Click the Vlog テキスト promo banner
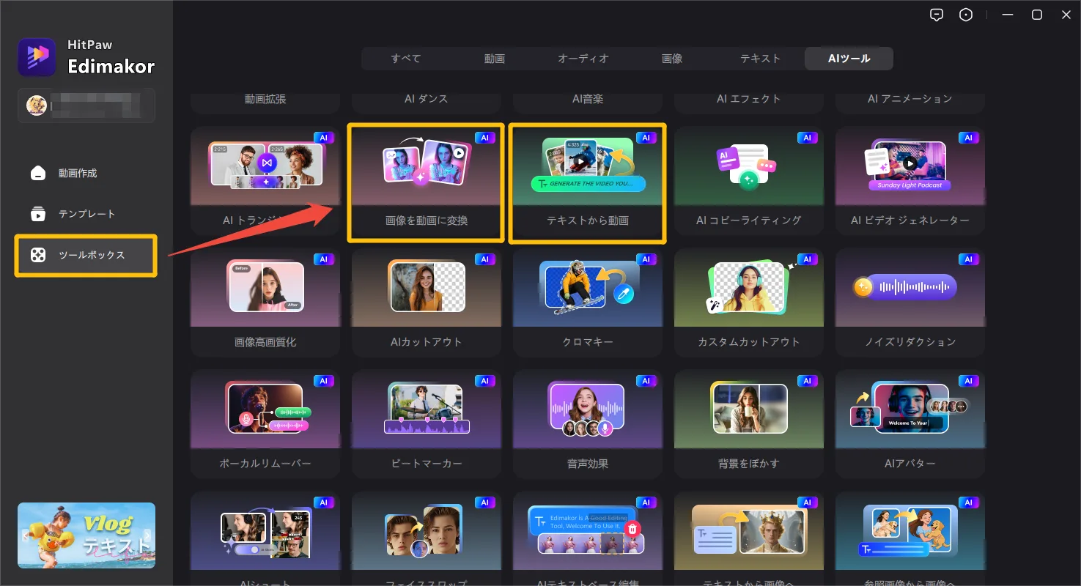 click(x=86, y=535)
